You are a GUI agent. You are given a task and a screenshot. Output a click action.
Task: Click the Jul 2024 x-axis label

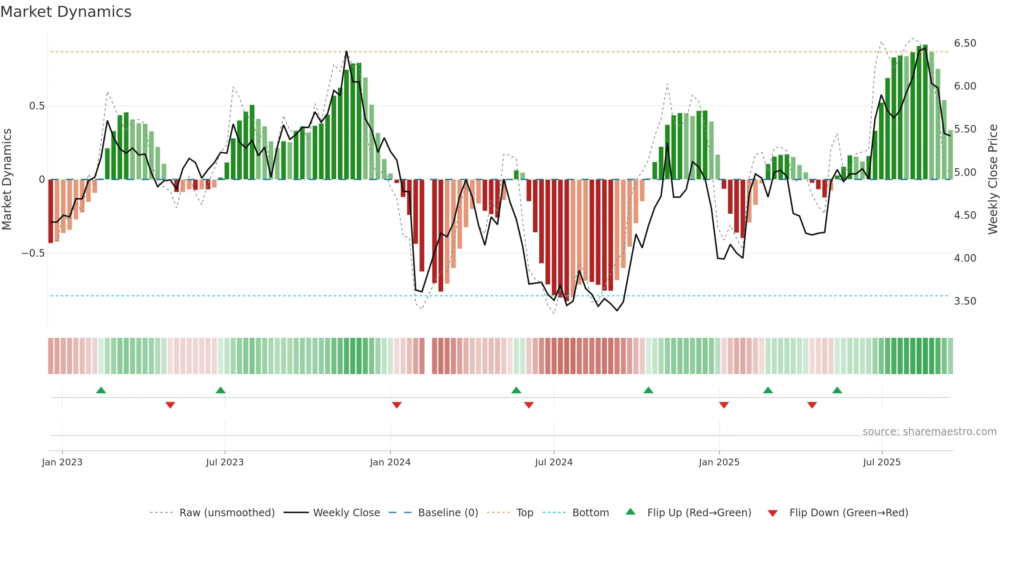(x=554, y=462)
